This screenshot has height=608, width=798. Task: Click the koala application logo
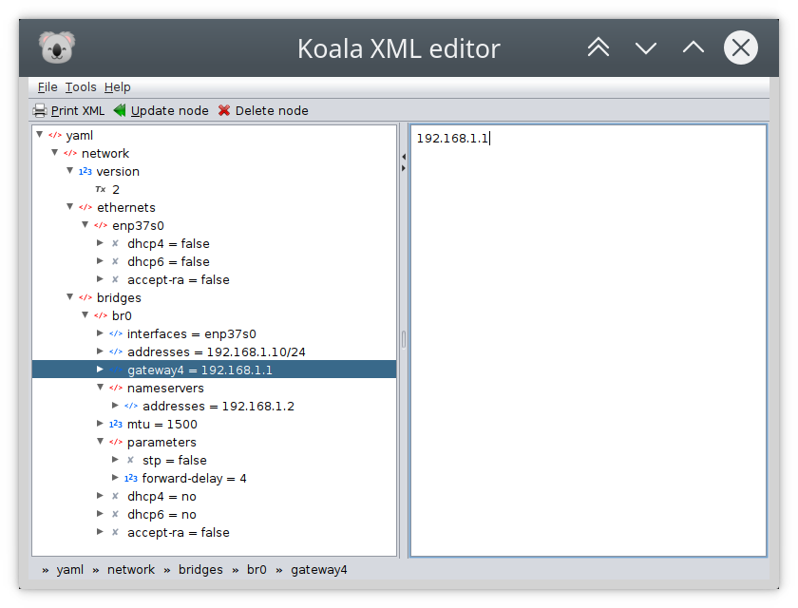[57, 47]
